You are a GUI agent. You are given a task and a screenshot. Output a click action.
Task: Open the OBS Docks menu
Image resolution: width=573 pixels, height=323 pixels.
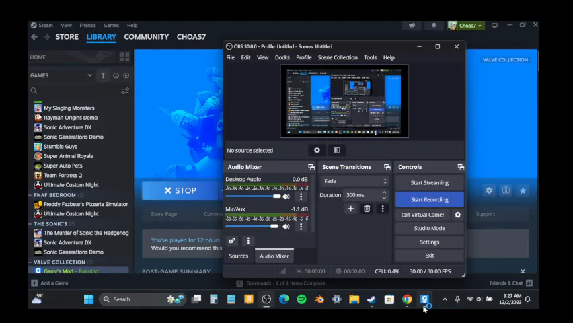(282, 57)
